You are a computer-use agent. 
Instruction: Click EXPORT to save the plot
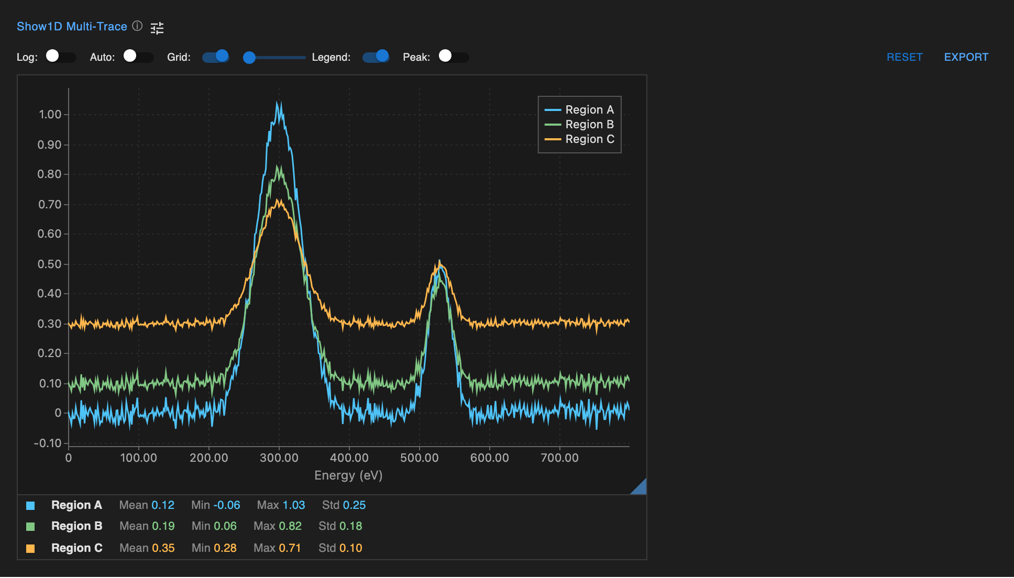pyautogui.click(x=966, y=57)
